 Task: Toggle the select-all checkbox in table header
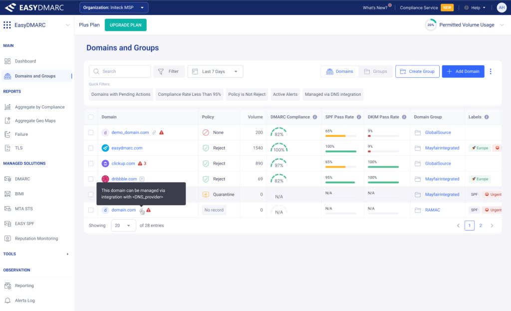point(91,117)
